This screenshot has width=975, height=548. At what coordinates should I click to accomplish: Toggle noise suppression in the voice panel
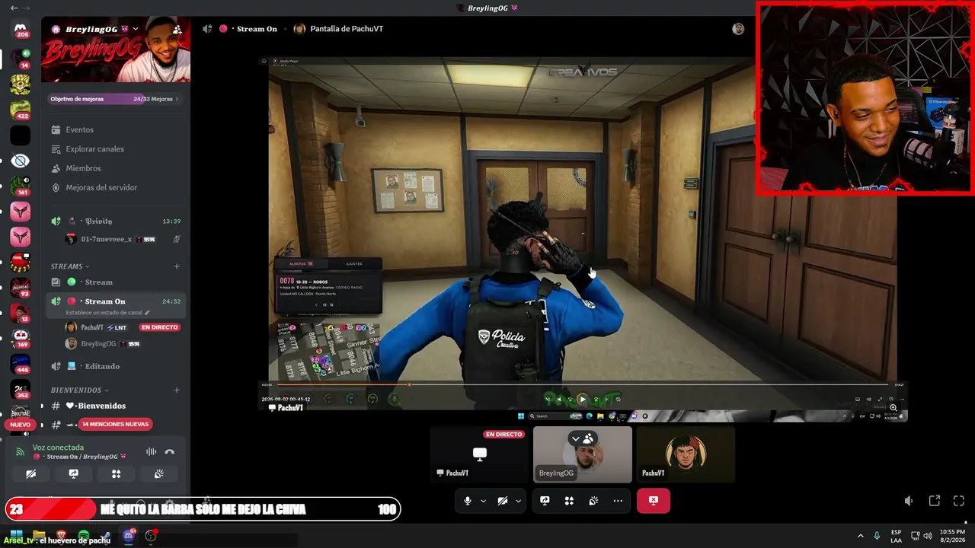coord(151,452)
